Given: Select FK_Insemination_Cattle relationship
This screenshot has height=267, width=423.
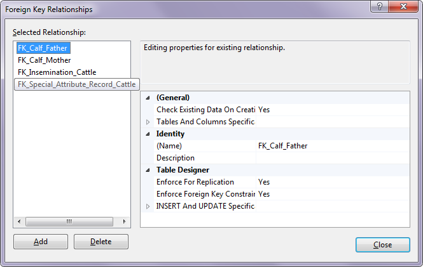Looking at the screenshot, I should pyautogui.click(x=57, y=72).
